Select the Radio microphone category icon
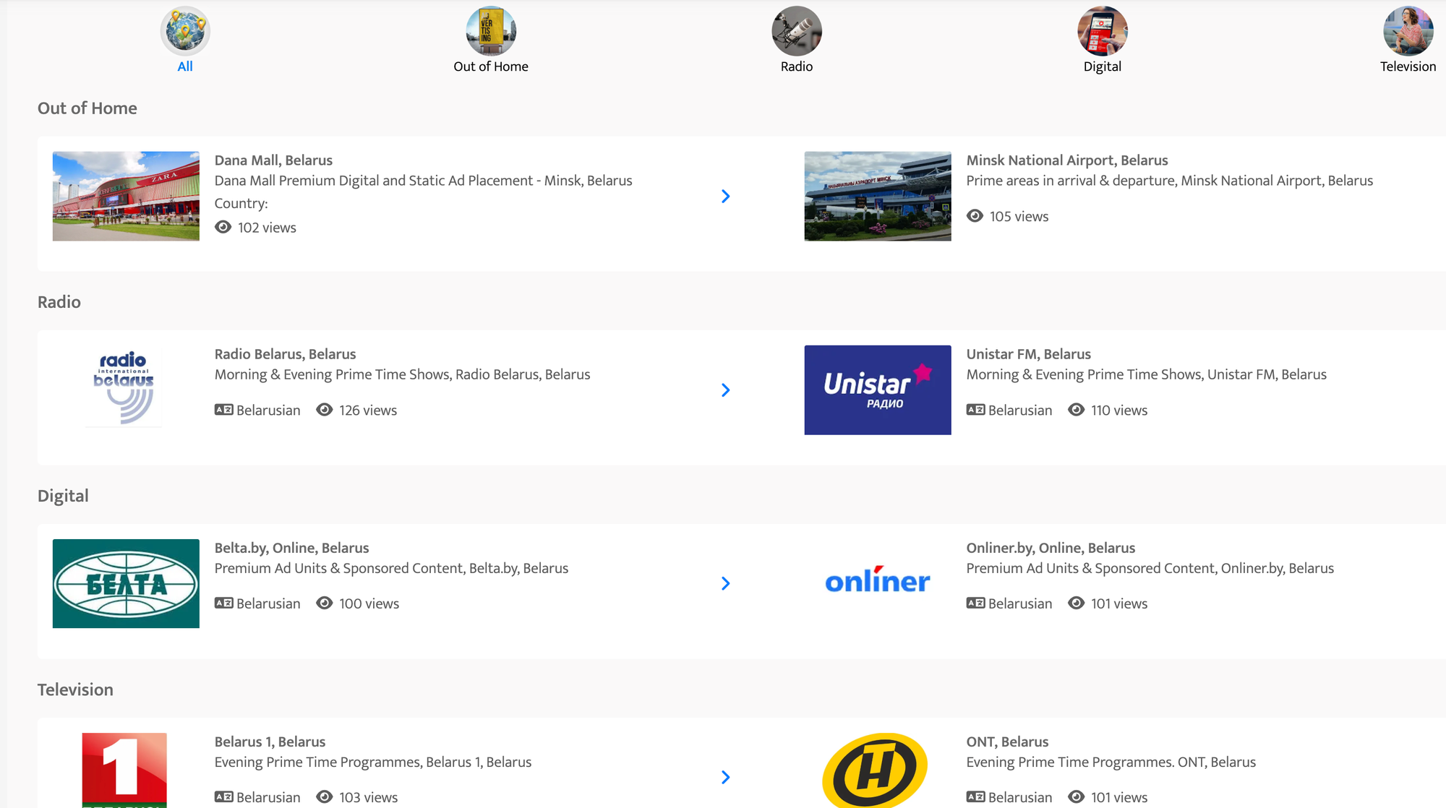This screenshot has width=1446, height=808. 797,31
